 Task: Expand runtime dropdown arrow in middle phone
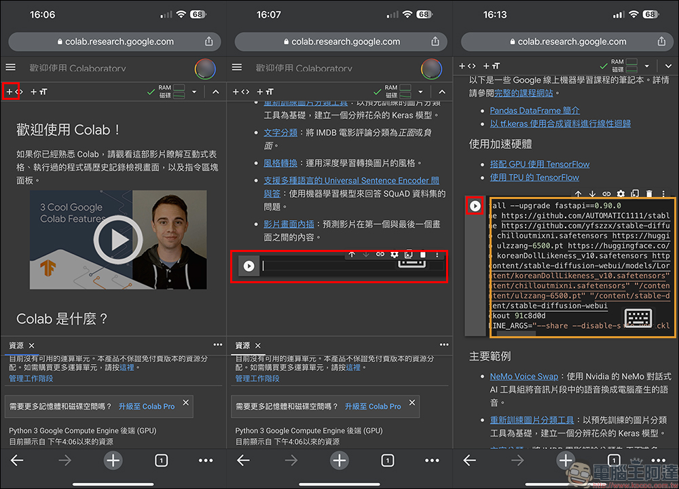click(420, 92)
